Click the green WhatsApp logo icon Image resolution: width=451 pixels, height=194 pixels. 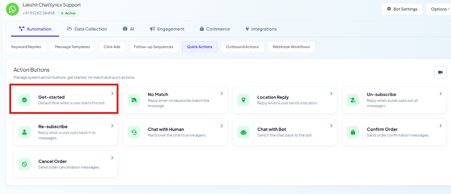click(x=13, y=9)
